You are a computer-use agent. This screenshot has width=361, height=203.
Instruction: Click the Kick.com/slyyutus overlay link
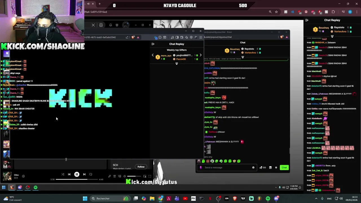[x=151, y=182]
